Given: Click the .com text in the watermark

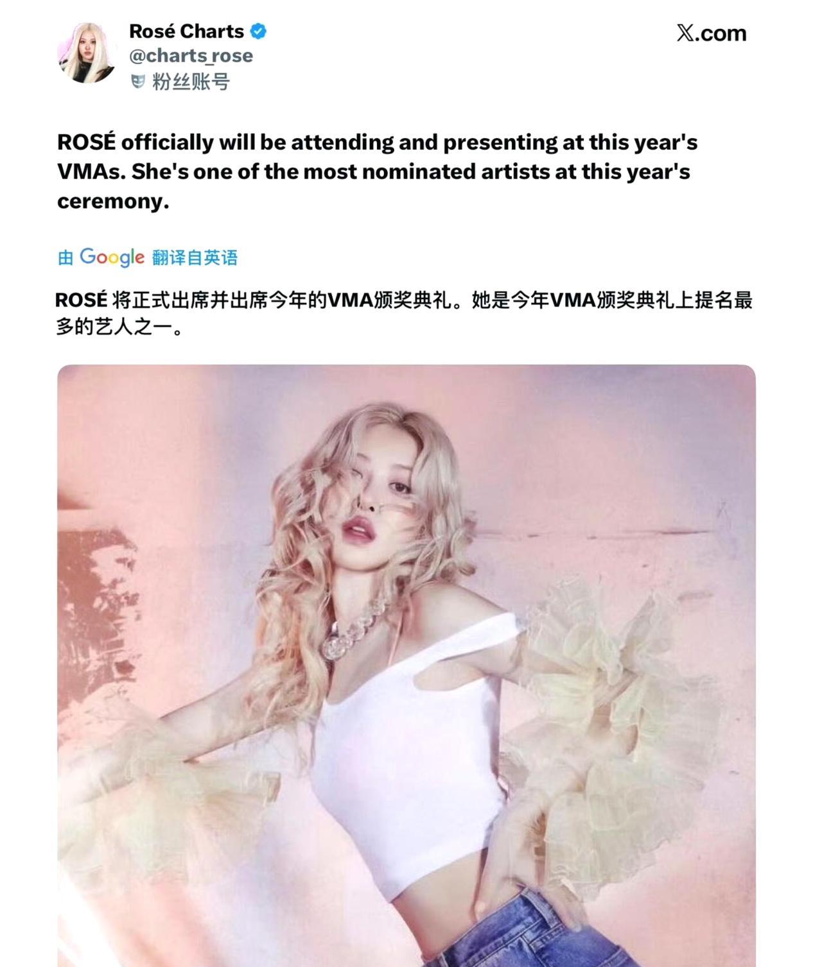Looking at the screenshot, I should (721, 33).
